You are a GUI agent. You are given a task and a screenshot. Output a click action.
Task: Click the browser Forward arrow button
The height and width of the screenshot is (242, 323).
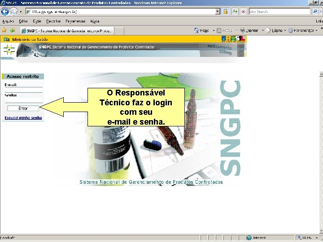coord(14,12)
